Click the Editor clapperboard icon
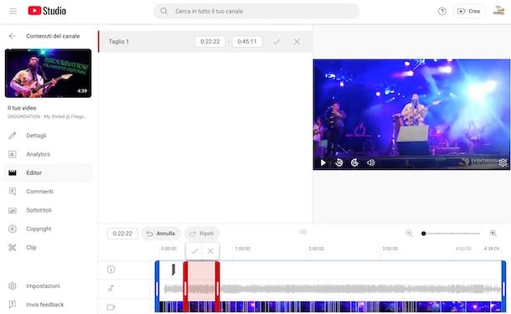 pos(13,172)
